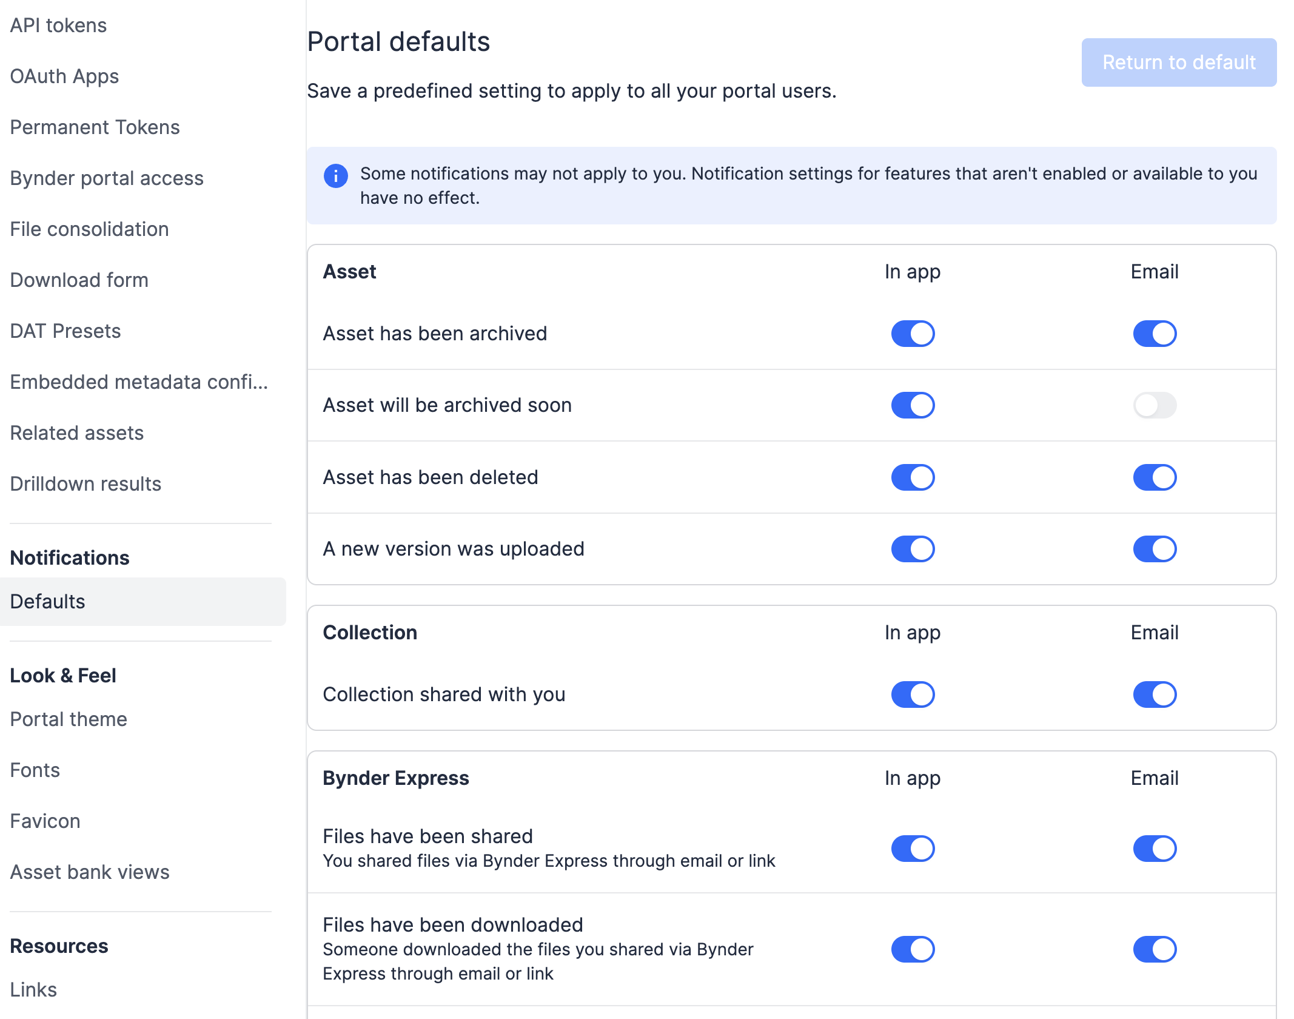Switch off in-app for Files have been downloaded
Image resolution: width=1294 pixels, height=1019 pixels.
(913, 949)
